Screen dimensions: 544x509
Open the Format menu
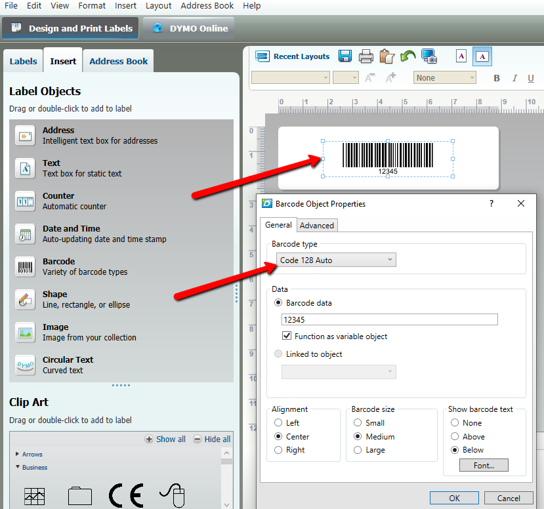(x=92, y=5)
